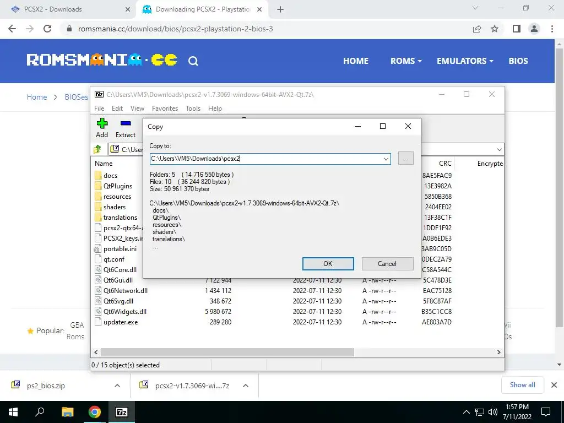
Task: Click the taskbar search icon
Action: [x=40, y=412]
